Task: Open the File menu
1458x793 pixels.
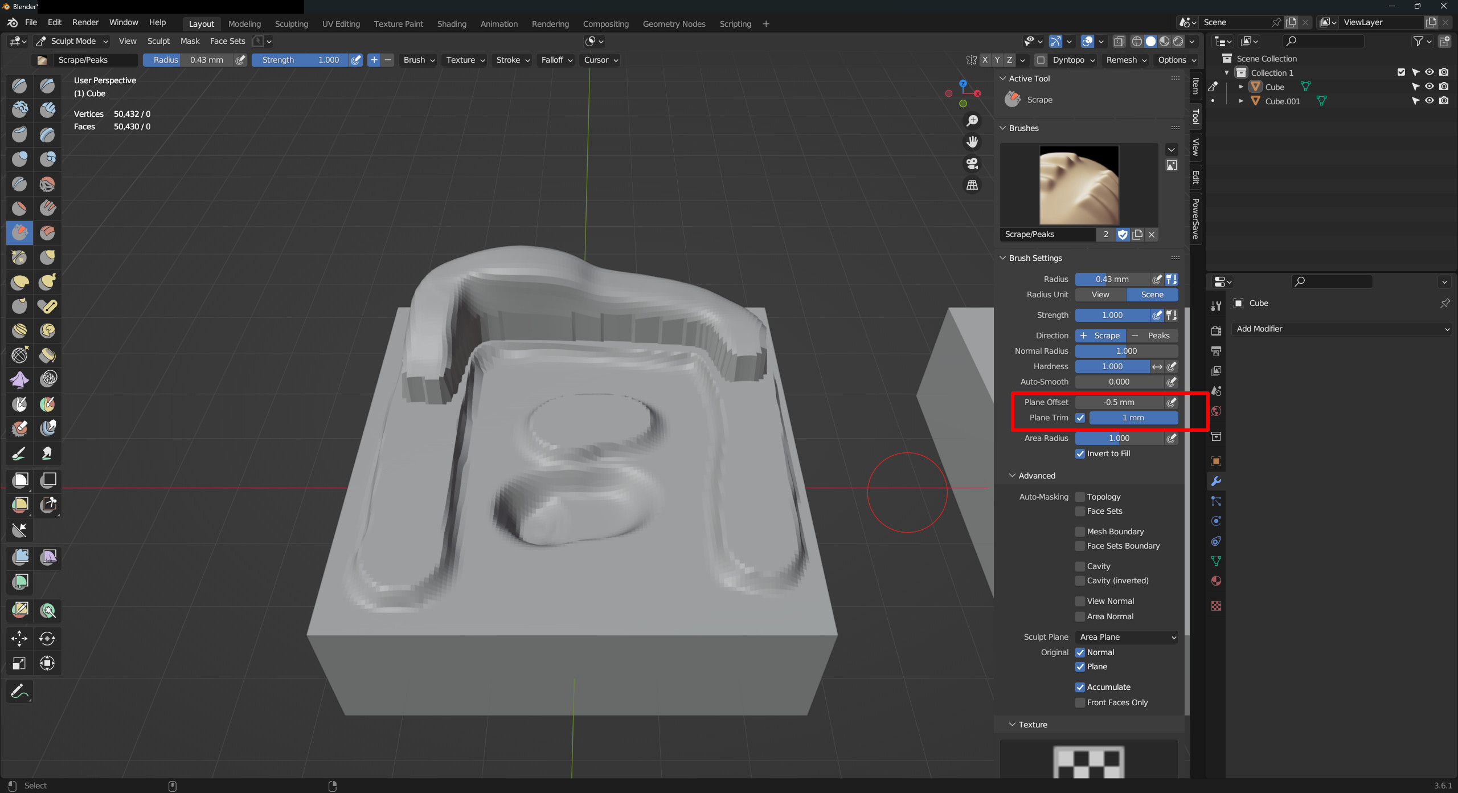Action: pos(31,22)
